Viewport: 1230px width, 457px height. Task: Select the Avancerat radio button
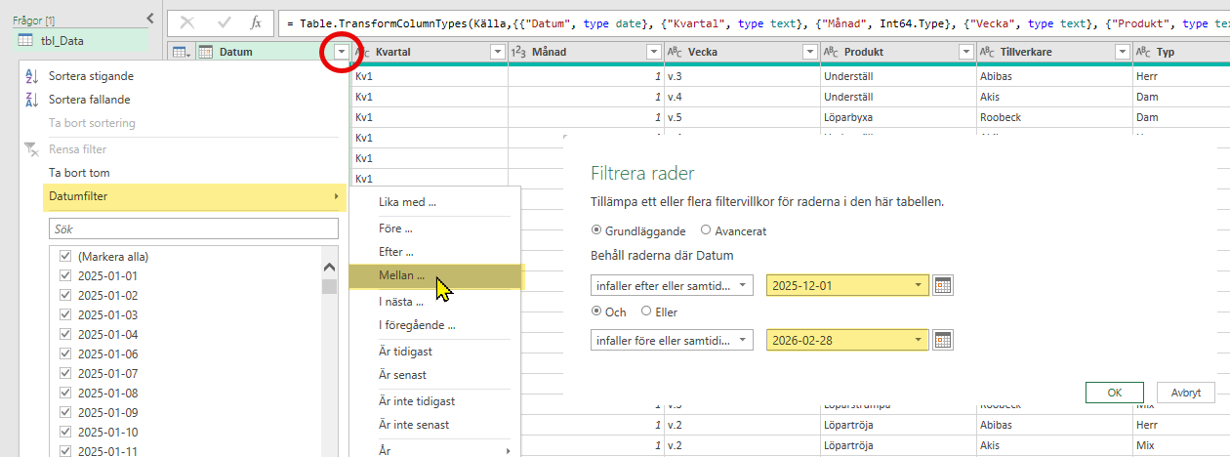[706, 231]
